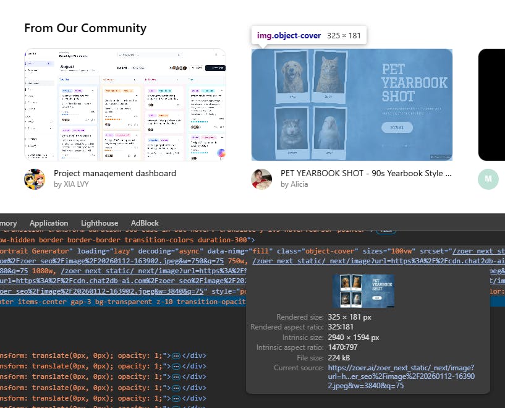Image resolution: width=505 pixels, height=408 pixels.
Task: Click the 'From Our Community' heading
Action: coord(85,28)
